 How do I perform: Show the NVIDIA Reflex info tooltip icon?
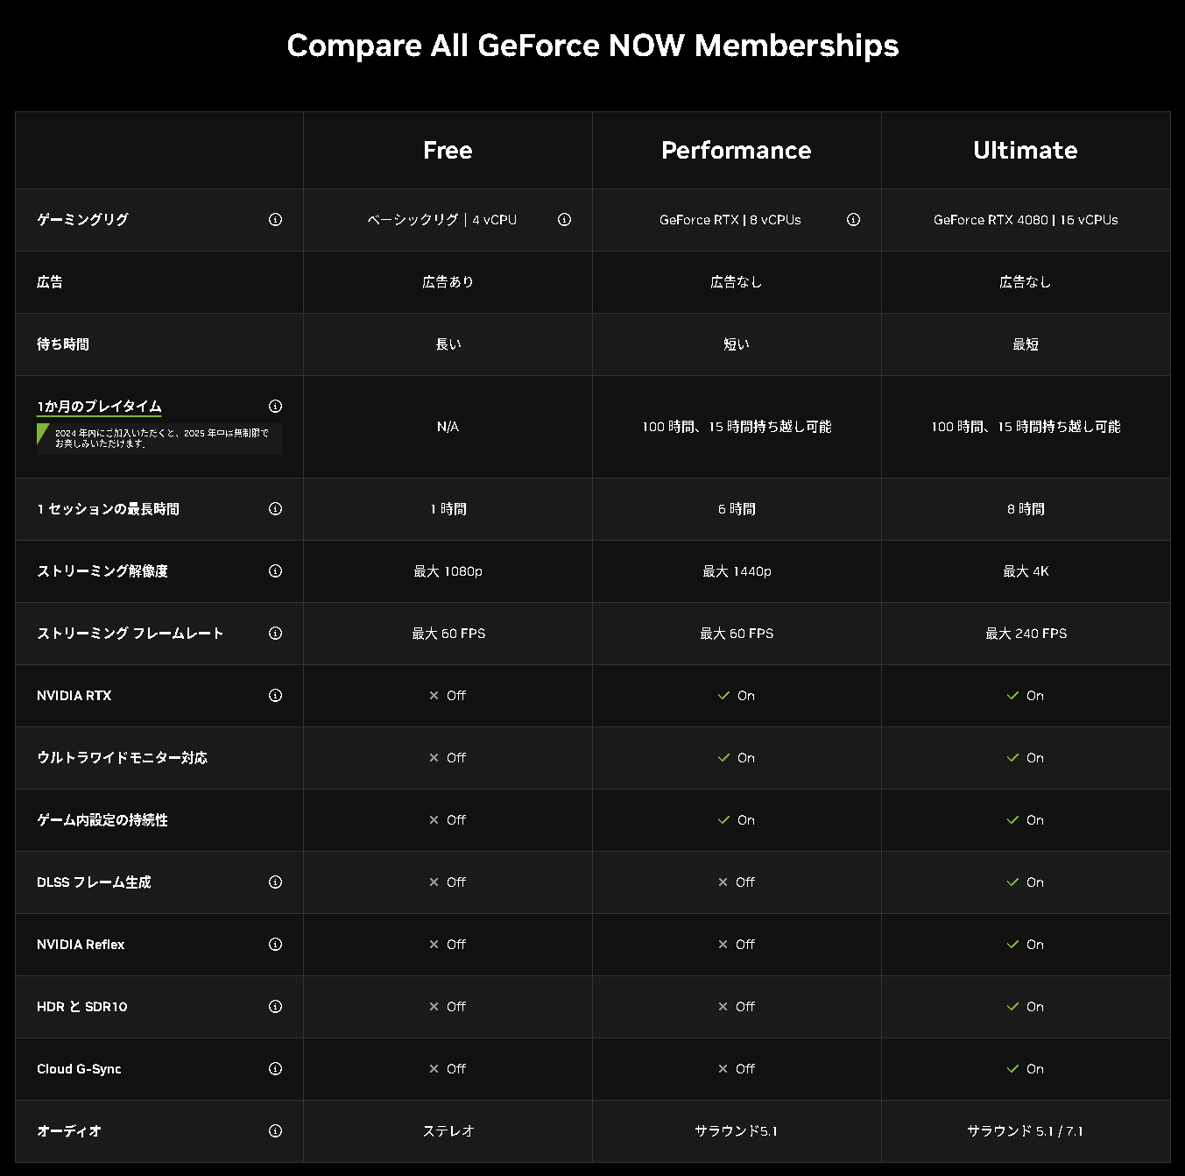coord(275,945)
